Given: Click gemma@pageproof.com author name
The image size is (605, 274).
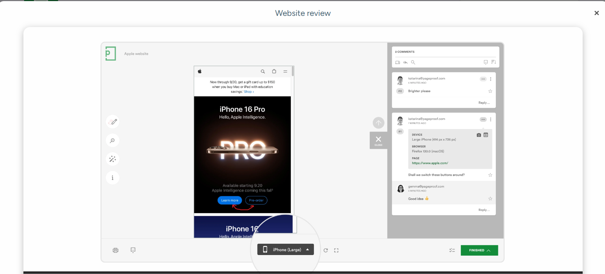Looking at the screenshot, I should pos(426,186).
